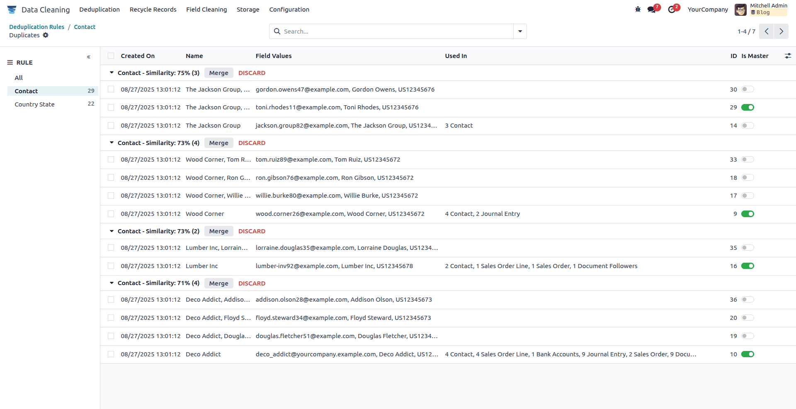Merge the Lumber Inc duplicate group

(218, 231)
